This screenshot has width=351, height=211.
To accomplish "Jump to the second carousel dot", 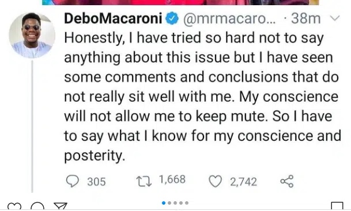I will pos(169,203).
